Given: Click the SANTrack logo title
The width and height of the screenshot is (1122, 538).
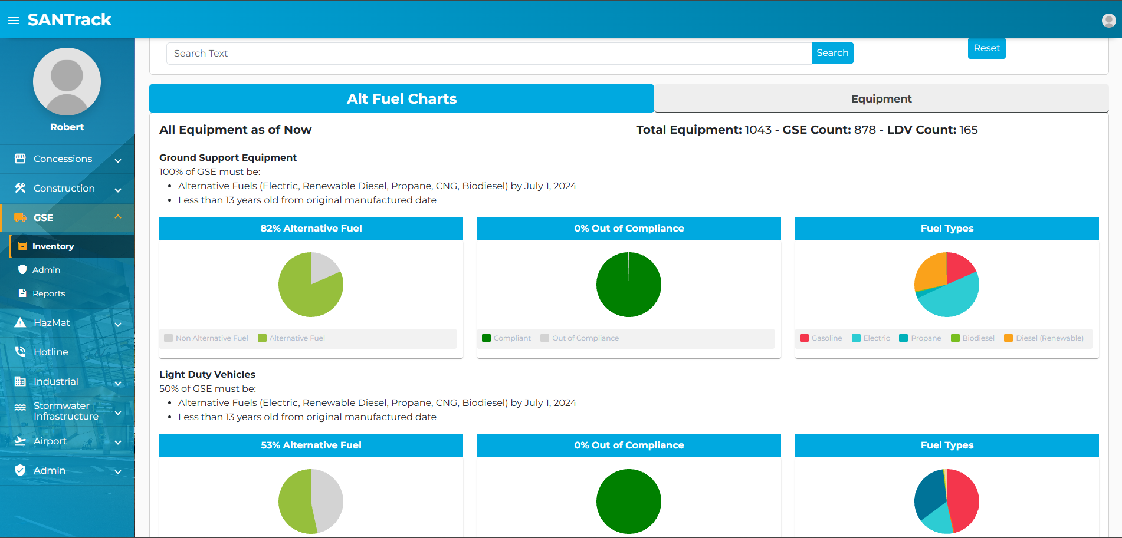Looking at the screenshot, I should [70, 20].
